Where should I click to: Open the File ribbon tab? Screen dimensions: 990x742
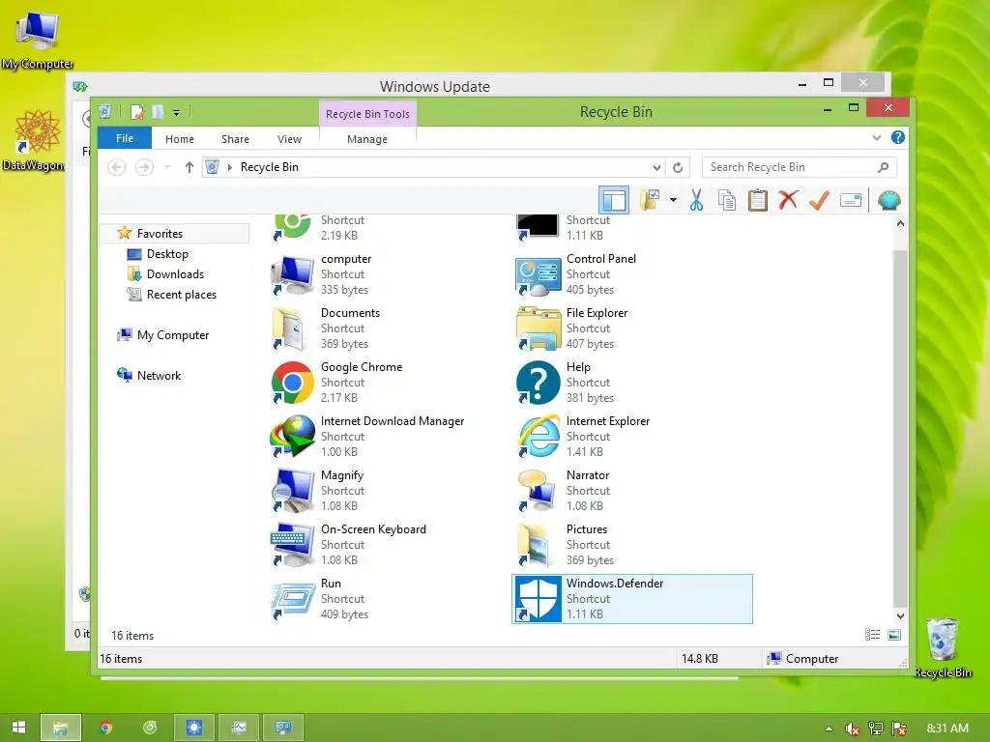pyautogui.click(x=125, y=138)
